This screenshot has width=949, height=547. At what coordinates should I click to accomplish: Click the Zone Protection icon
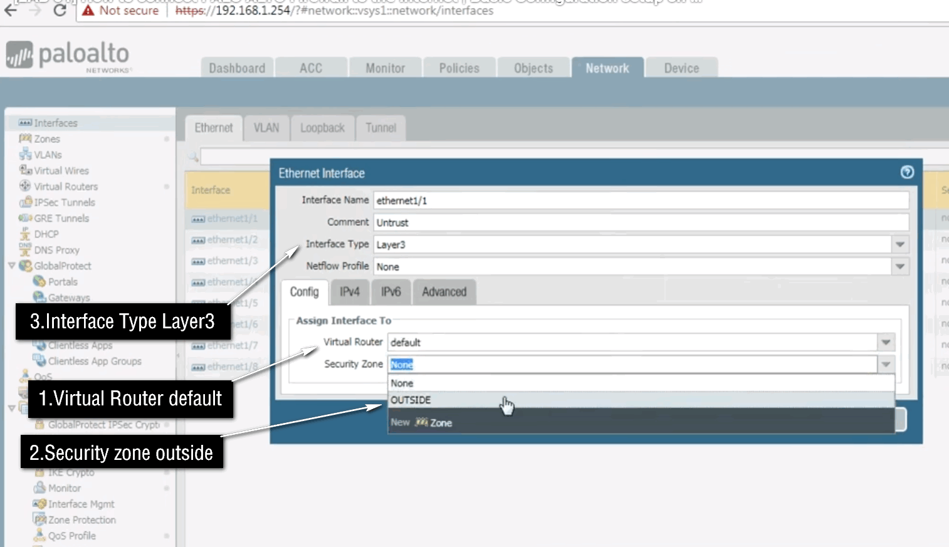click(x=39, y=519)
